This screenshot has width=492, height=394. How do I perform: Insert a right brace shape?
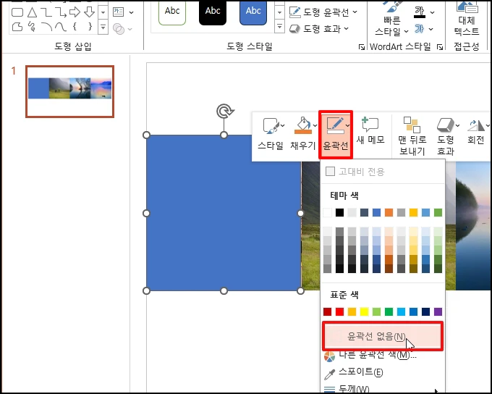click(x=90, y=26)
